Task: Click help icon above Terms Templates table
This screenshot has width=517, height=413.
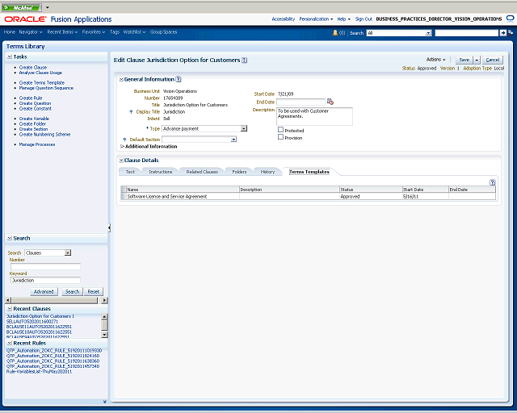Action: coord(492,182)
